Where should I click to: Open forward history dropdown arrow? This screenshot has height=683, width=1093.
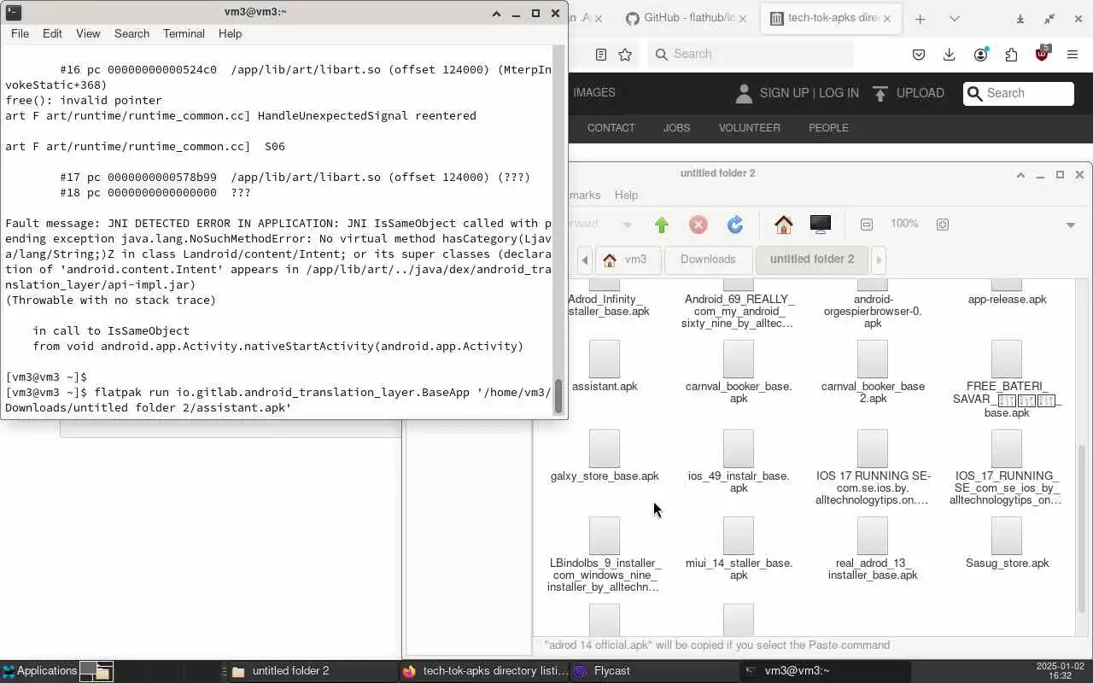[x=628, y=225]
